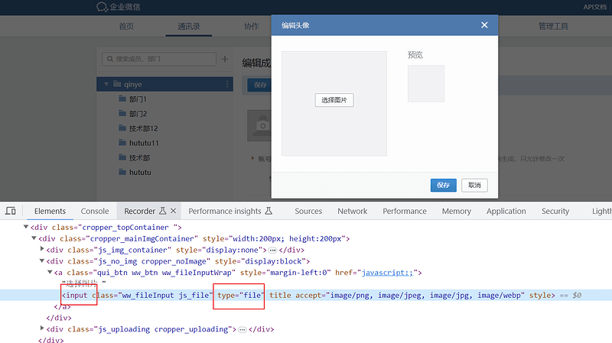Focus the 搜索成员、部门 search field

click(159, 59)
